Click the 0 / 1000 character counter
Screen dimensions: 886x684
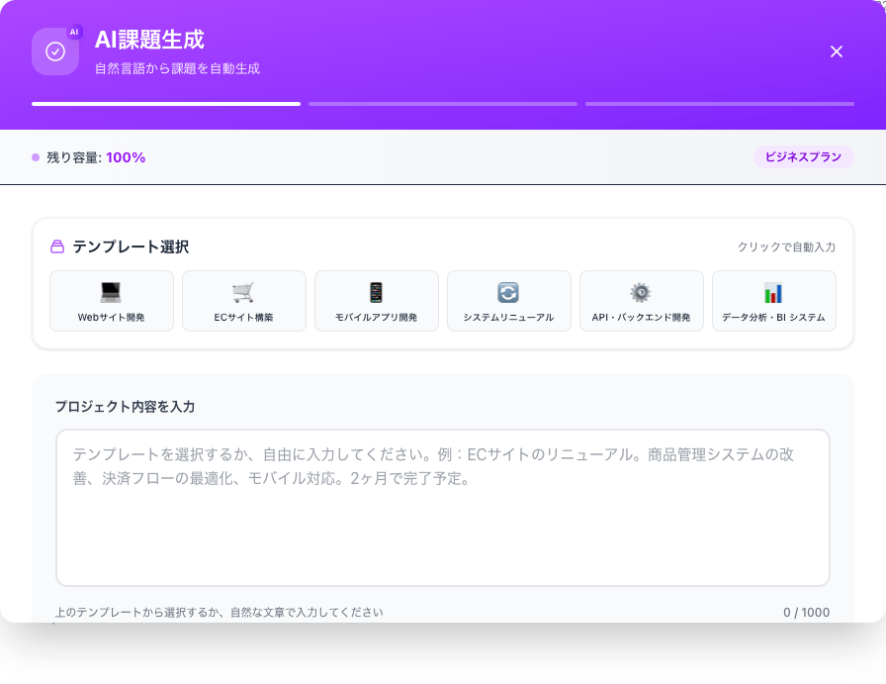(x=806, y=612)
